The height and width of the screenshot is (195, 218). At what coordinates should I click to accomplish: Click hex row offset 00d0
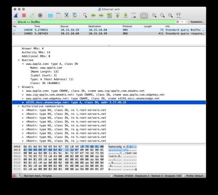(x=17, y=153)
